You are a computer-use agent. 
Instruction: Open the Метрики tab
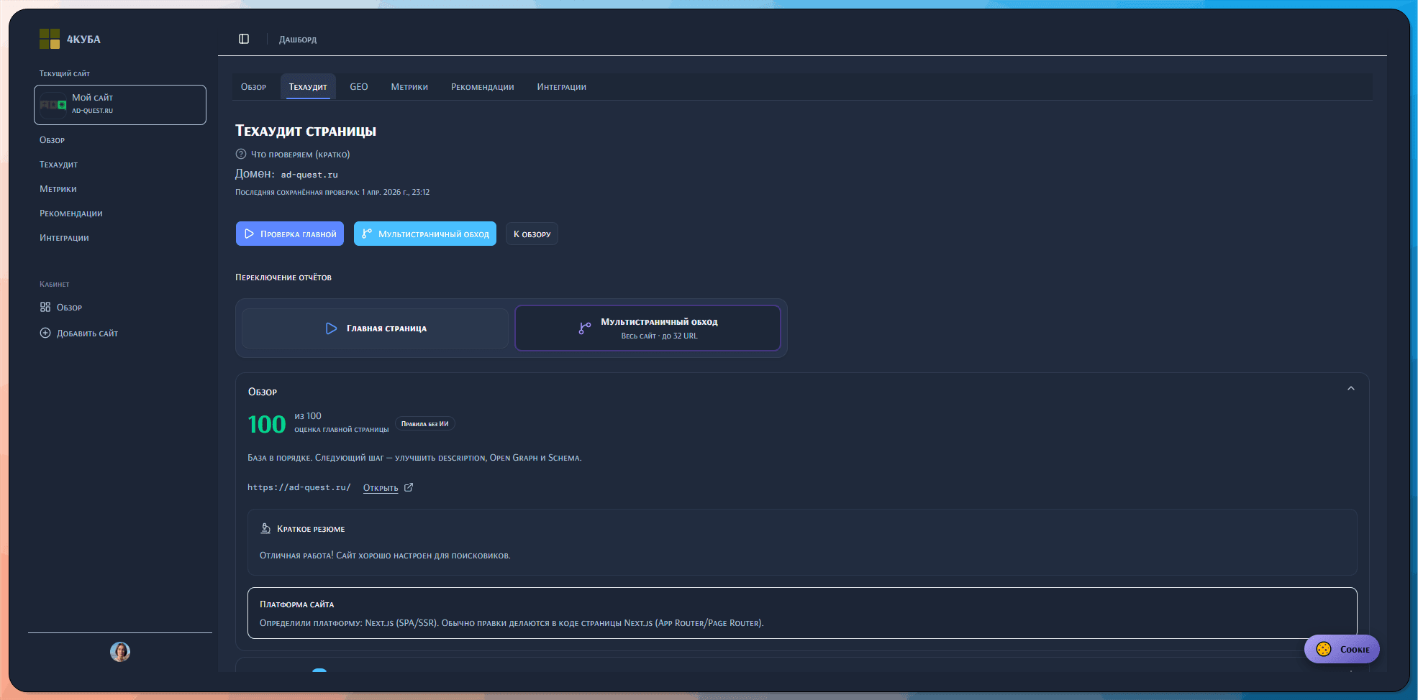pos(409,87)
